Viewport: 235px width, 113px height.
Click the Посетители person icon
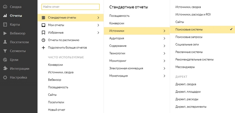pos(5,42)
